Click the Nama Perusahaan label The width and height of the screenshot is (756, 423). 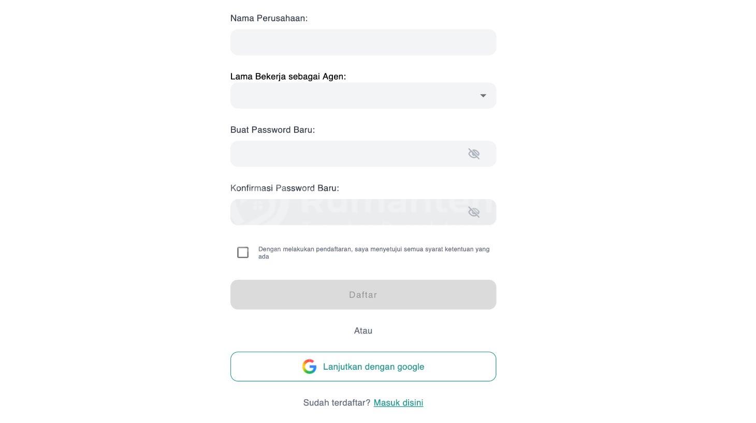(269, 18)
